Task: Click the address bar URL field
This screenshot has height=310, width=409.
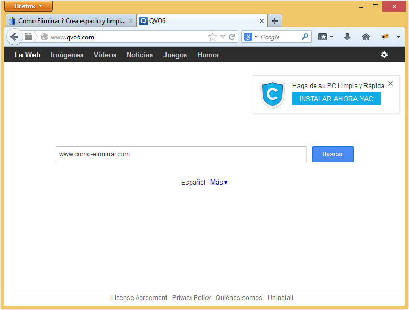Action: (129, 37)
